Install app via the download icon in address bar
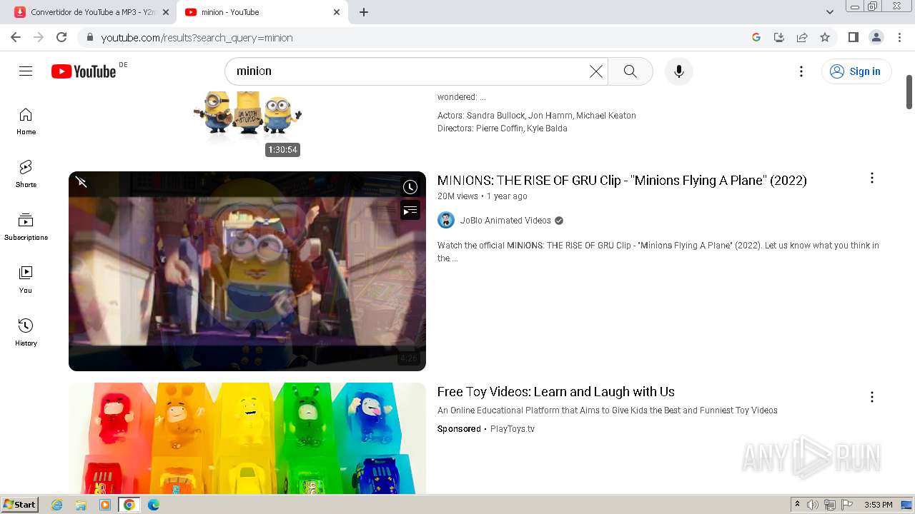The image size is (915, 514). (x=779, y=37)
